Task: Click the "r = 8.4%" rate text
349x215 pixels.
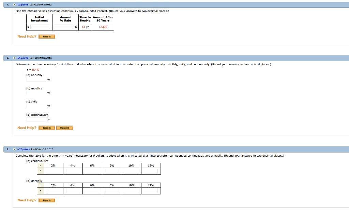Action: coord(33,70)
